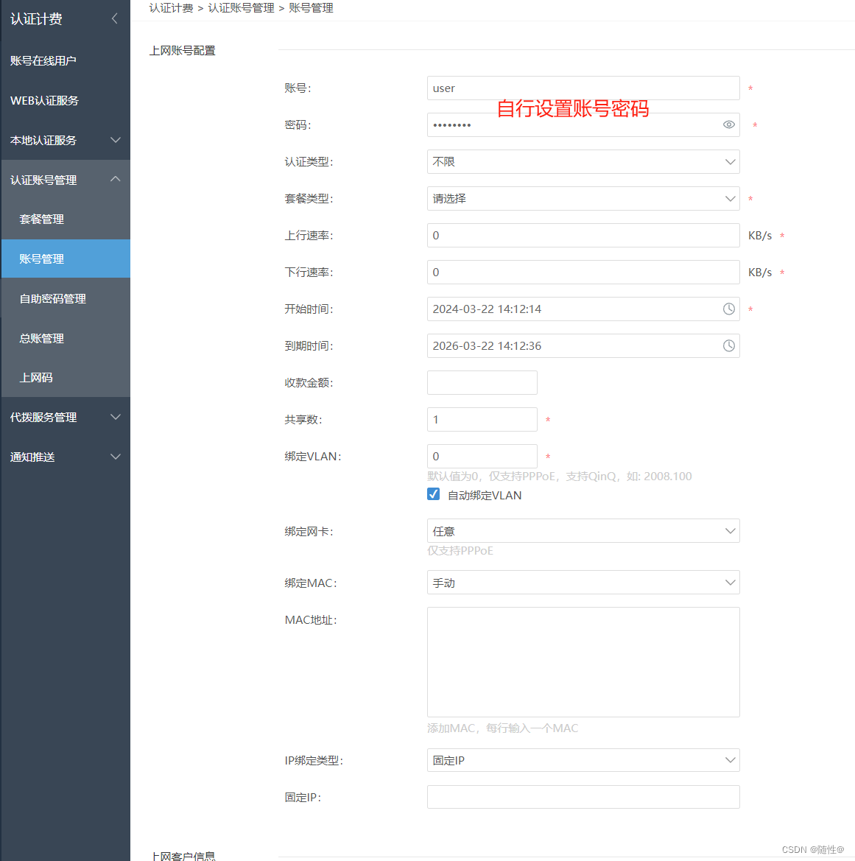This screenshot has height=861, width=855.
Task: Click the 开始时间 date field
Action: (x=583, y=309)
